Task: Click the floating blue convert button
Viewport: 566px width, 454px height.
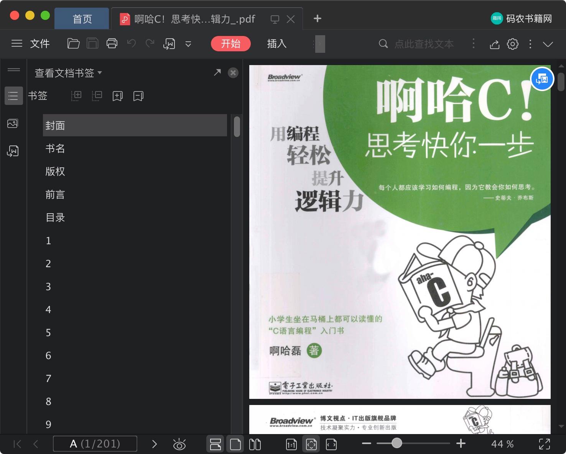Action: [542, 79]
